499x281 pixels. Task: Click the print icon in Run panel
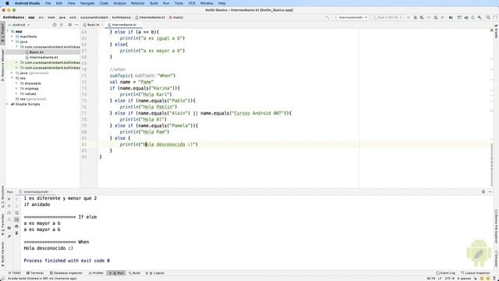click(17, 226)
